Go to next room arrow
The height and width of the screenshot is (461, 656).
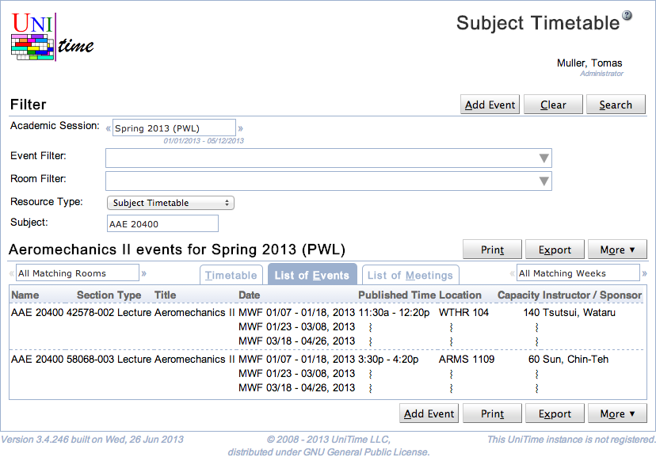click(144, 273)
